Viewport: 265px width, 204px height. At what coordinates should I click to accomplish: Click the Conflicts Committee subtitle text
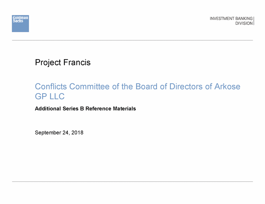137,86
